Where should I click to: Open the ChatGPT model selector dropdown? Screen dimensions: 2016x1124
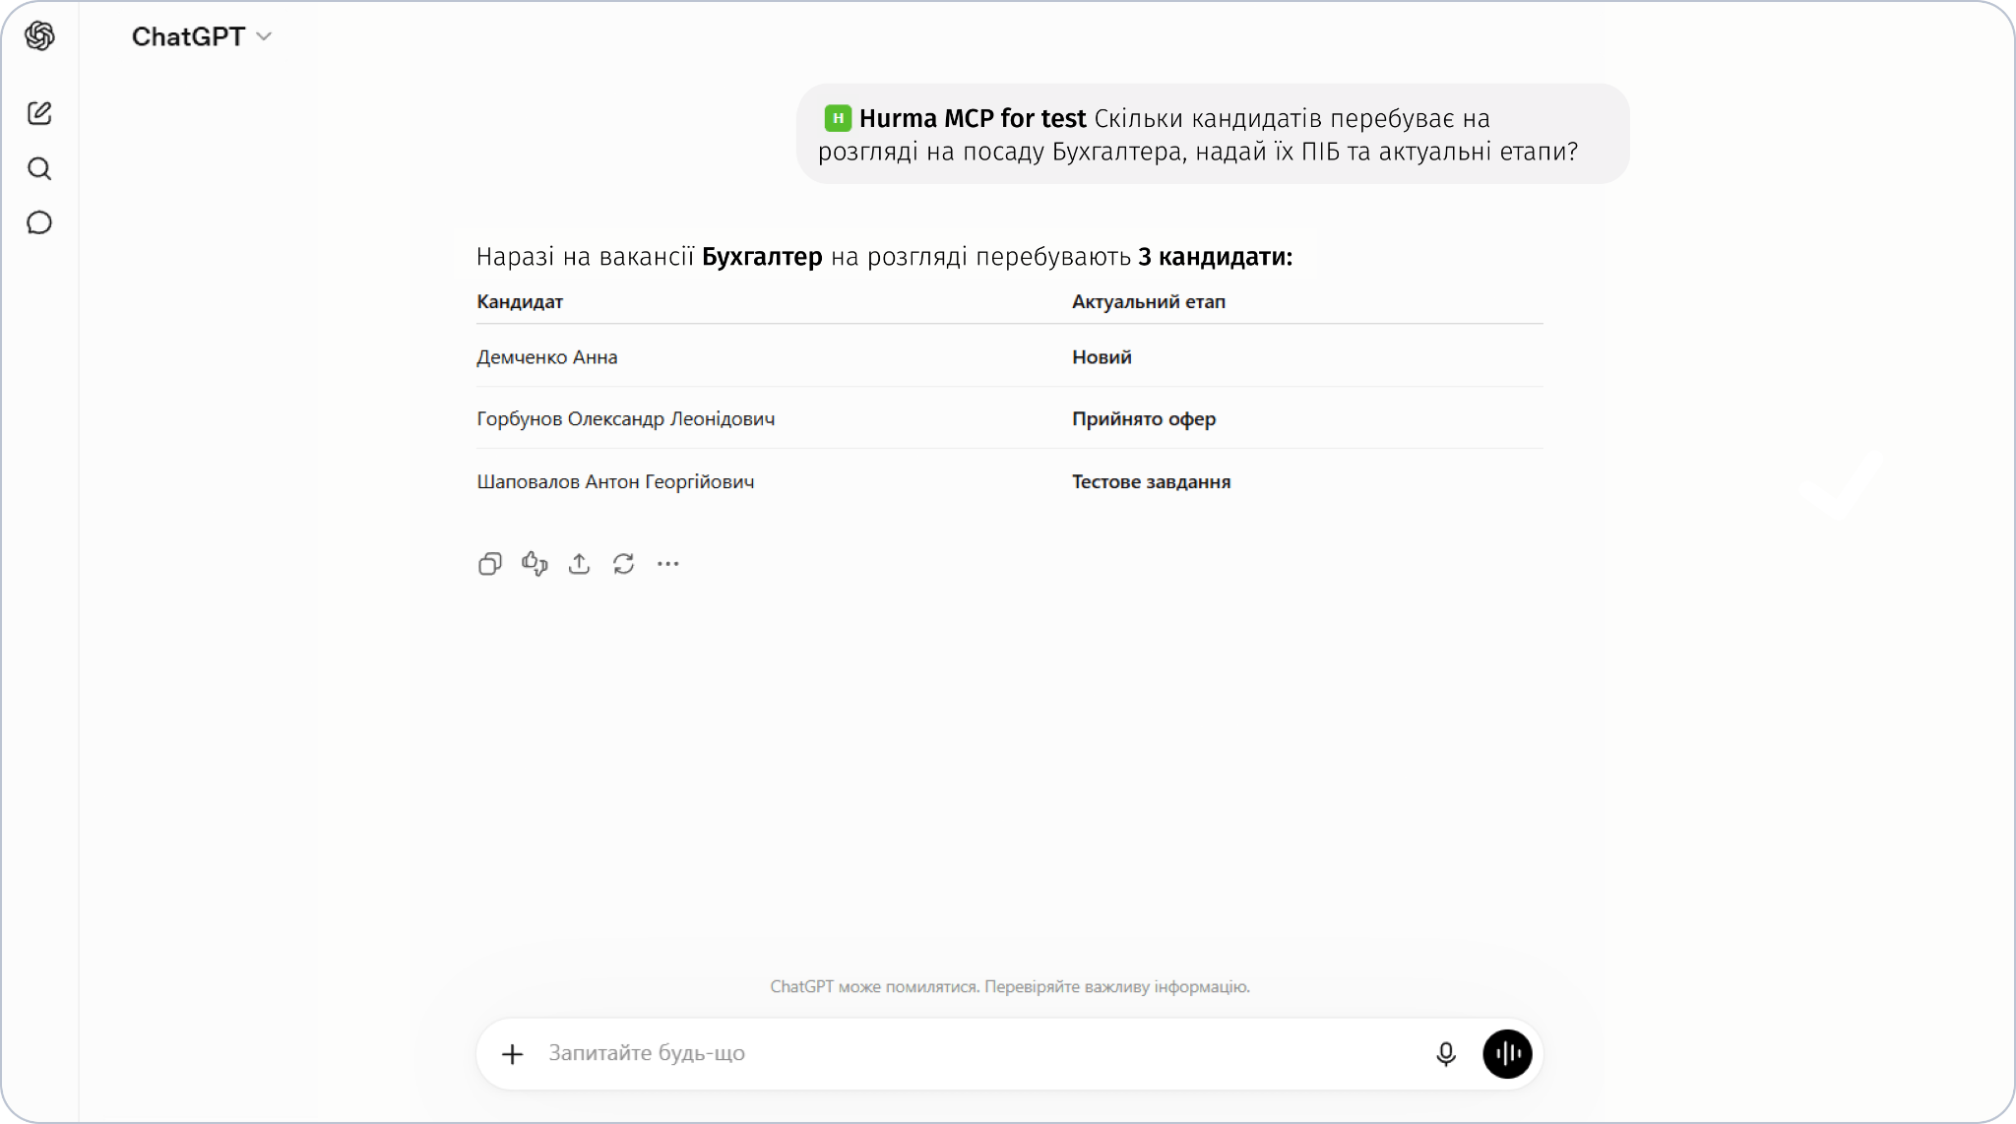click(202, 36)
